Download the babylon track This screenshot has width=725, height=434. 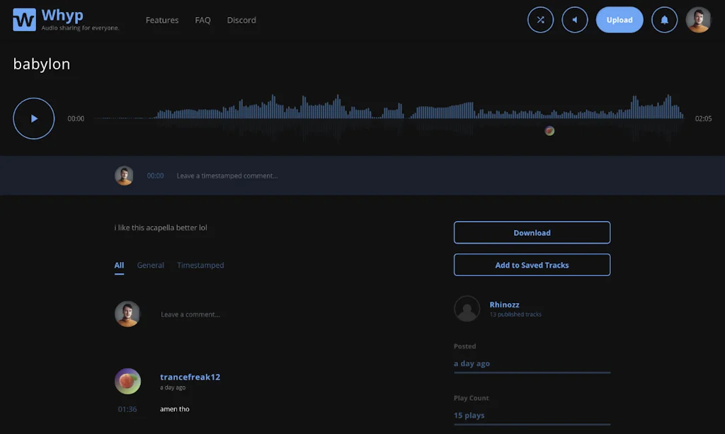coord(532,233)
